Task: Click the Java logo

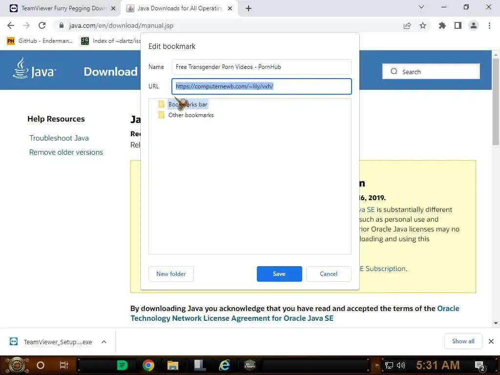Action: point(35,68)
